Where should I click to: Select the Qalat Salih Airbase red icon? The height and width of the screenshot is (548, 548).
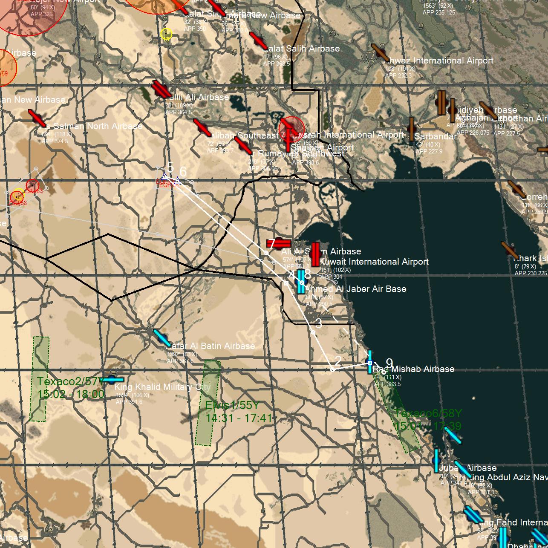point(258,41)
